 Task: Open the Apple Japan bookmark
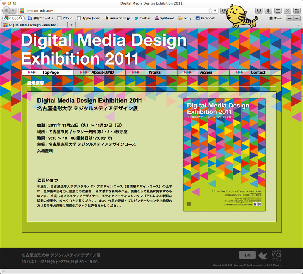click(89, 18)
